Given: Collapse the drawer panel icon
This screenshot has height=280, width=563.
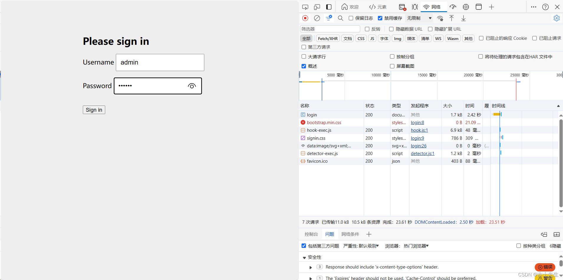Looking at the screenshot, I should 557,234.
